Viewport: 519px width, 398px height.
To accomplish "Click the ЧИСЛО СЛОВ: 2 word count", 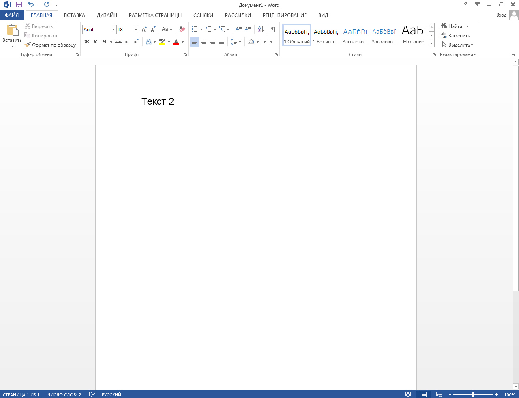I will pyautogui.click(x=64, y=395).
